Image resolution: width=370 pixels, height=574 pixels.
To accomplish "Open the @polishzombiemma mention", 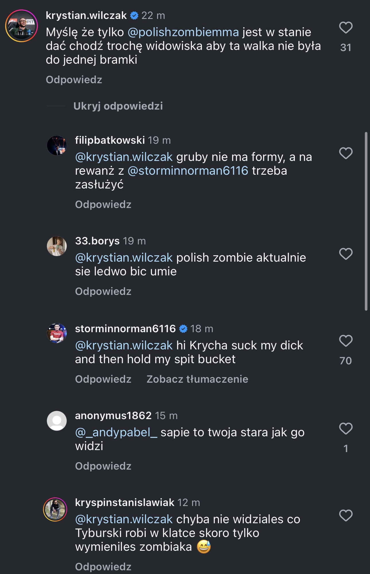I will click(183, 32).
